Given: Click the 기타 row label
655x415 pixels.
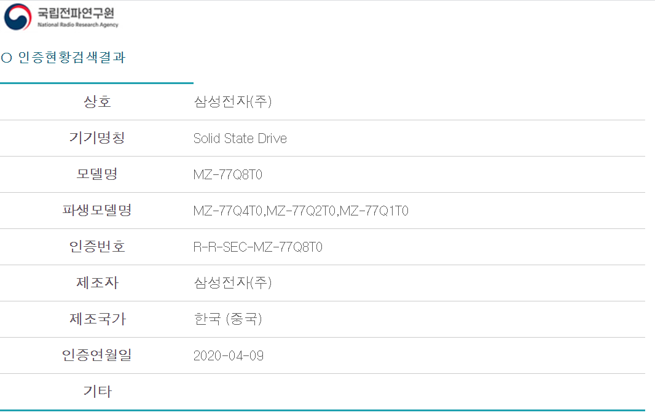Looking at the screenshot, I should tap(97, 392).
